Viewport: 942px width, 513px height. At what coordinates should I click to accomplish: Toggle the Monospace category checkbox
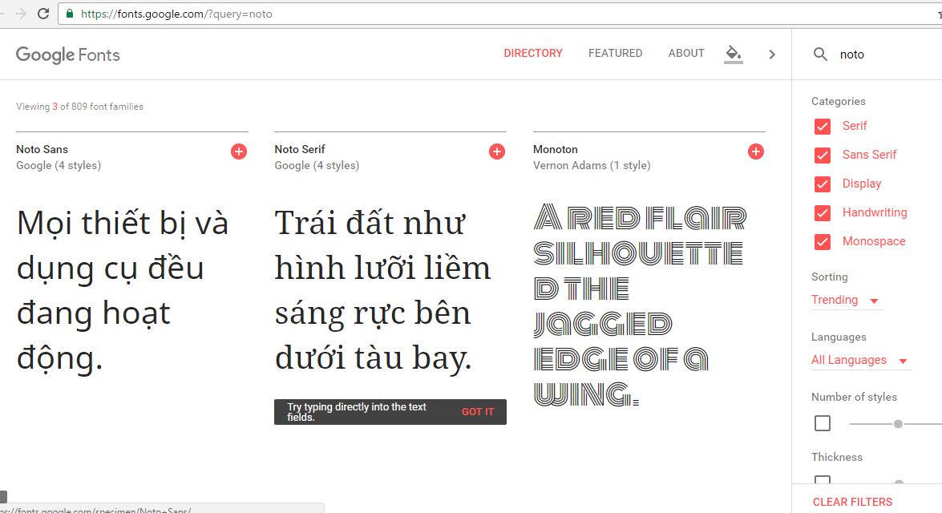click(823, 242)
